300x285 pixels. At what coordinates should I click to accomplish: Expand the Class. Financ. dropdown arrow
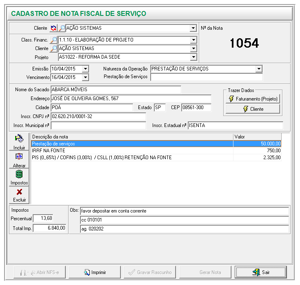(x=193, y=40)
